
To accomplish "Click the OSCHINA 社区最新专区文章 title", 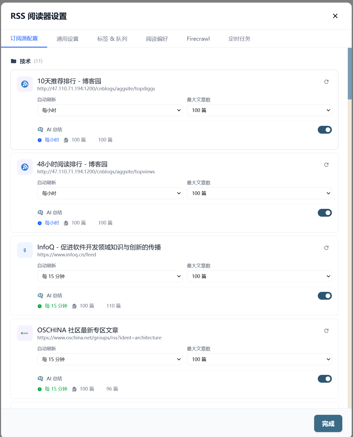I will [78, 330].
